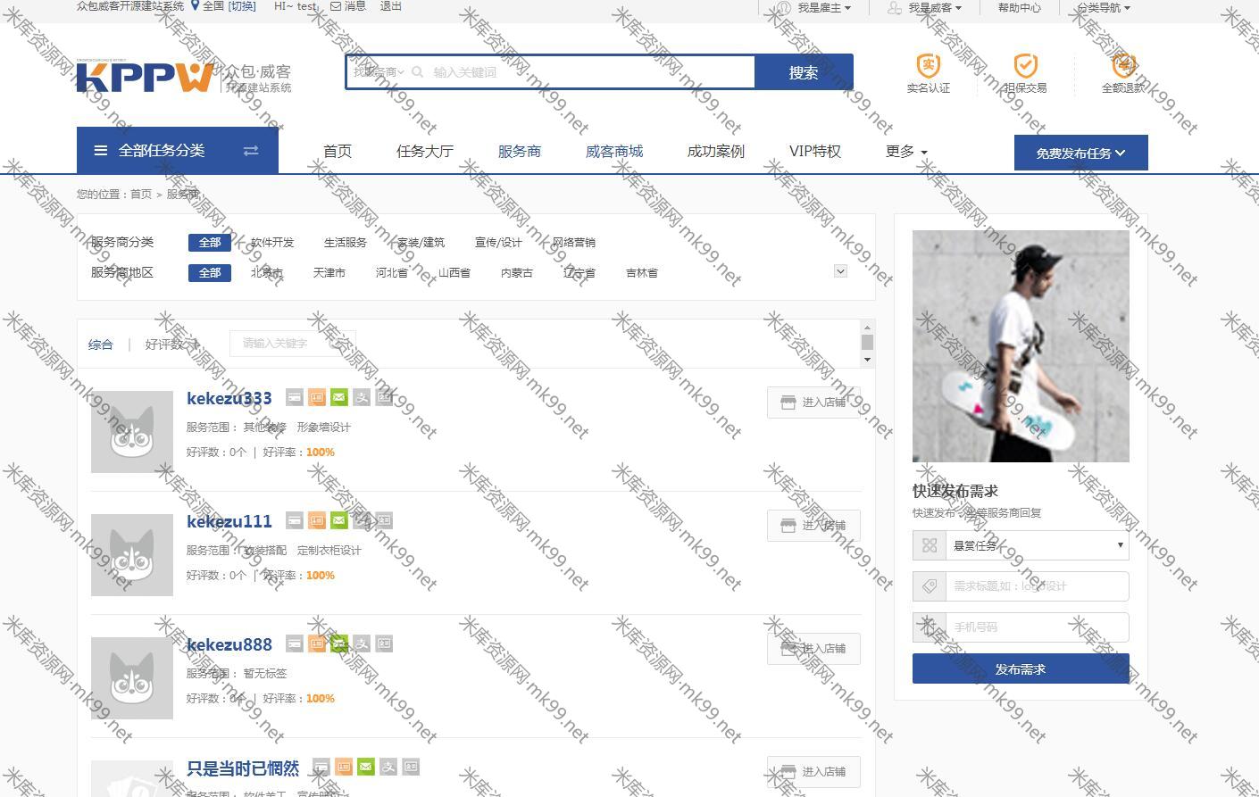
Task: Click the bank card icon for kekezu333
Action: 294,397
